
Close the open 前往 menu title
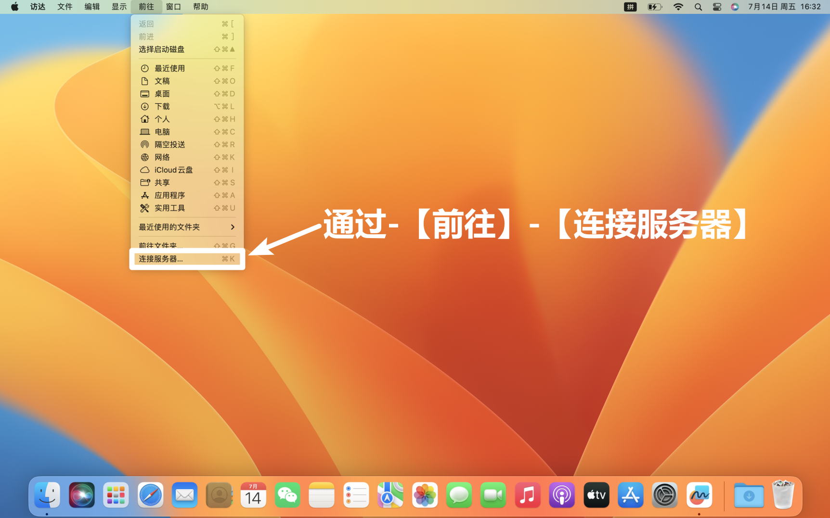tap(146, 7)
